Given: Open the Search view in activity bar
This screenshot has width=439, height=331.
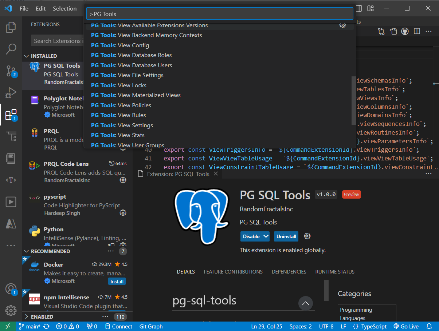Looking at the screenshot, I should 11,49.
